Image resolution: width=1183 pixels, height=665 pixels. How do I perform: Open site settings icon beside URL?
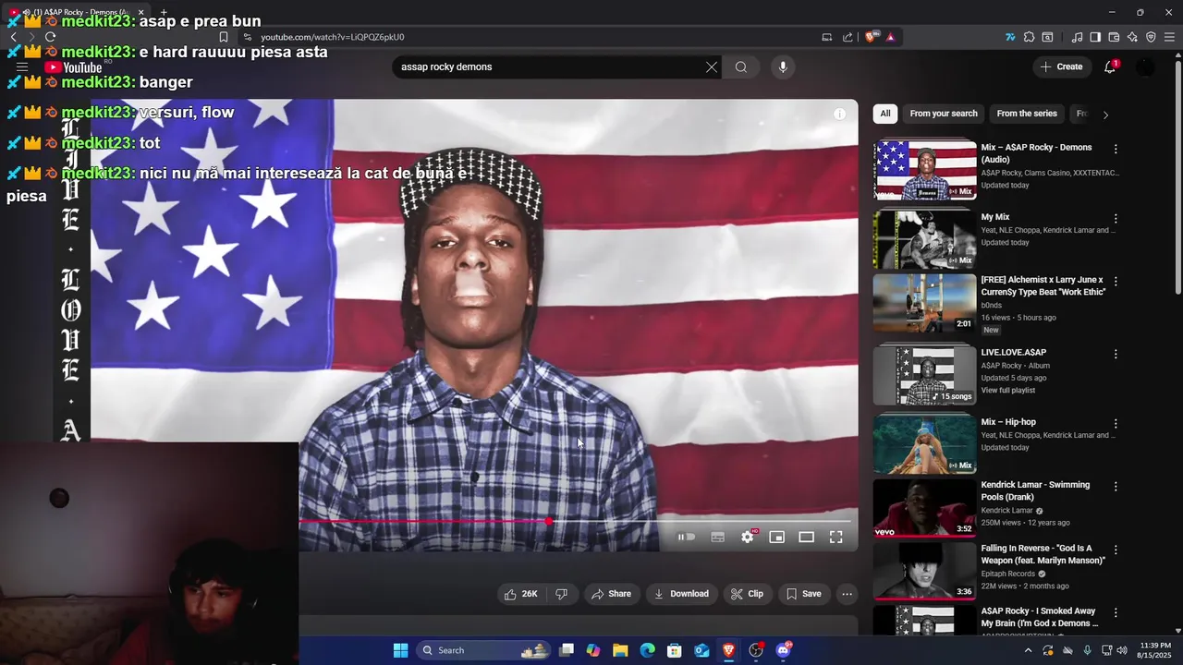(x=247, y=37)
